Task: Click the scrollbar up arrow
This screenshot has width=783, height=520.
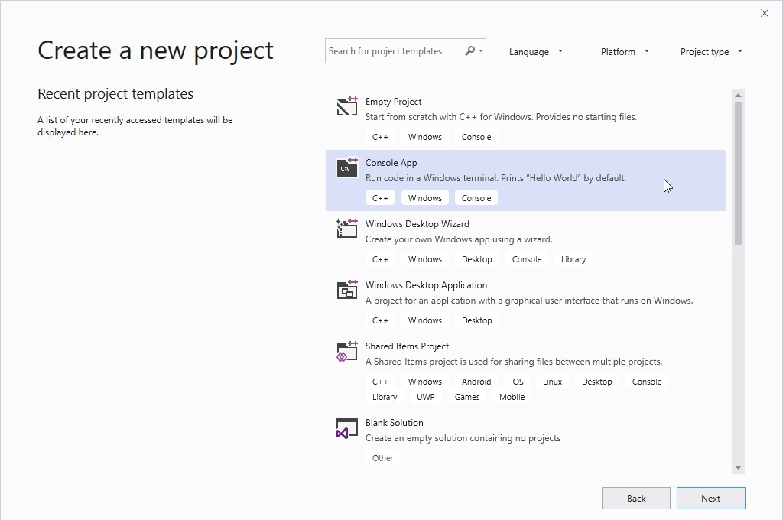Action: (x=738, y=95)
